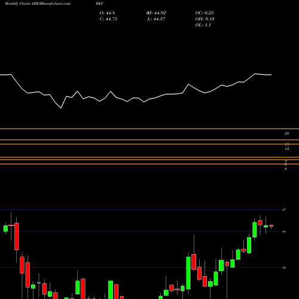Click the 47 price axis label
The image size is (299, 299).
pyautogui.click(x=284, y=210)
